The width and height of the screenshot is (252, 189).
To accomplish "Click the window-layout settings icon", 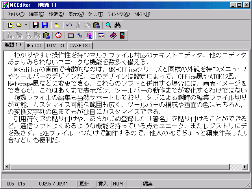I will click(x=101, y=35).
